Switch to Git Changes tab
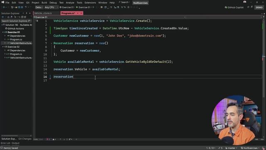Viewport: 266px width, 150px height. click(25, 139)
